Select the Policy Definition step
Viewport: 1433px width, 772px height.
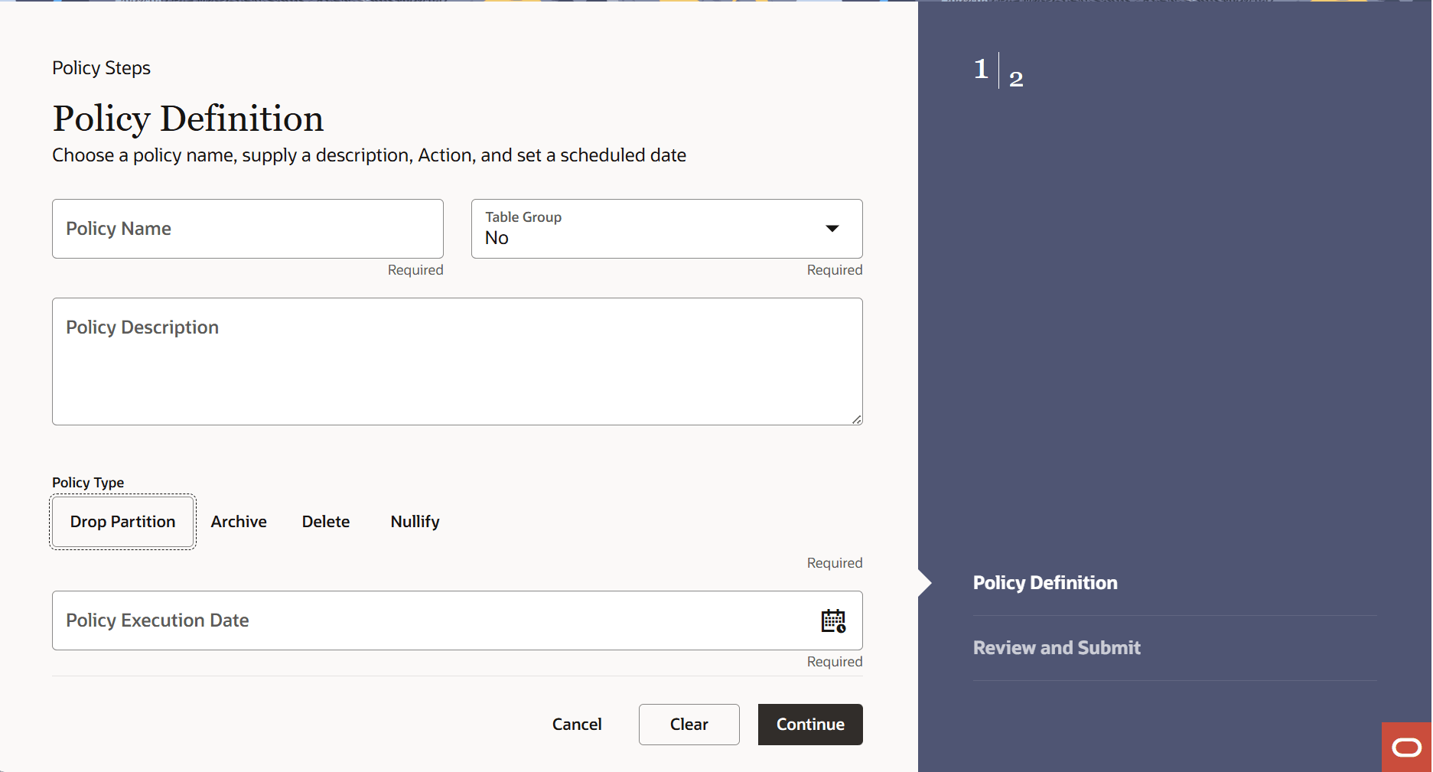[1045, 582]
